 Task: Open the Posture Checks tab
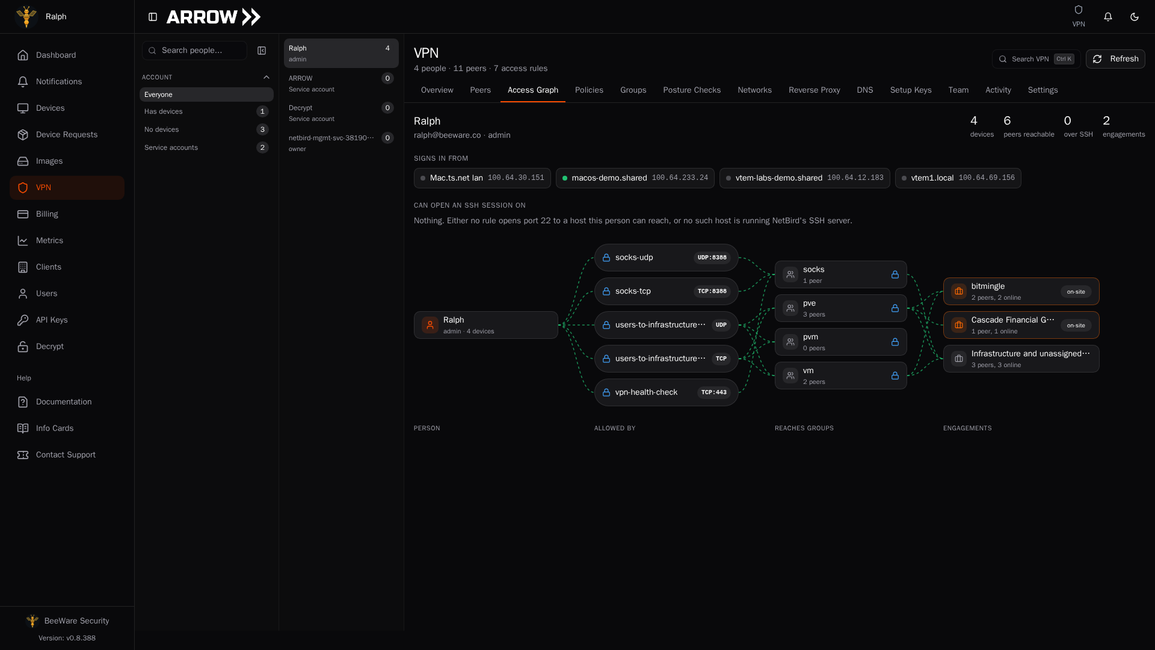click(692, 90)
